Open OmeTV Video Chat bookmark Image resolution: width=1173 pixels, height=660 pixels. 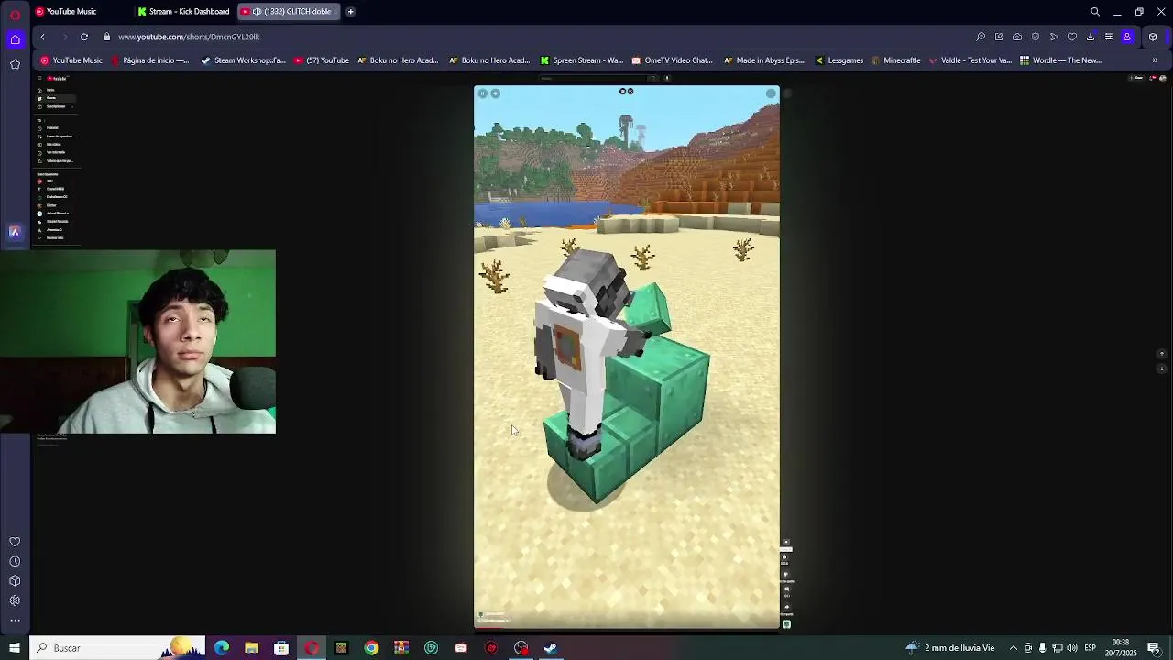click(x=673, y=60)
